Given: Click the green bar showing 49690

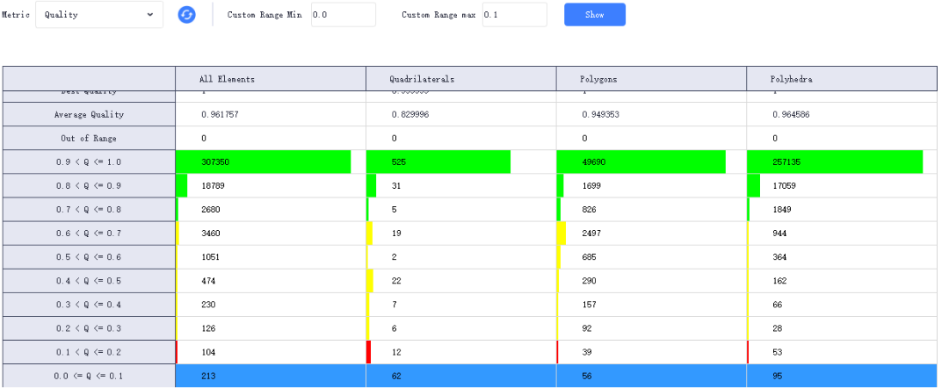Looking at the screenshot, I should point(641,162).
